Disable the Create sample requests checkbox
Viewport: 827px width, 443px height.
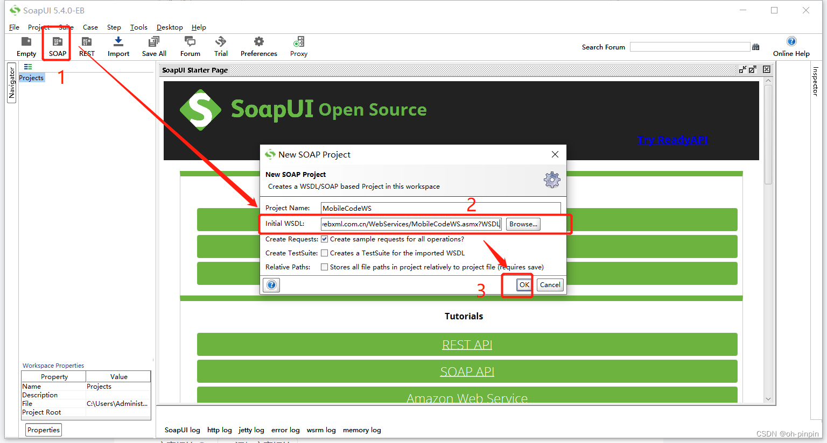coord(325,239)
